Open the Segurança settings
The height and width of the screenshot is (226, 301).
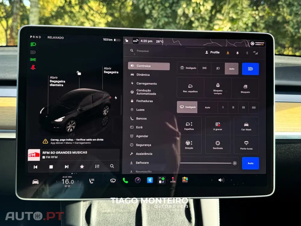[x=141, y=145]
